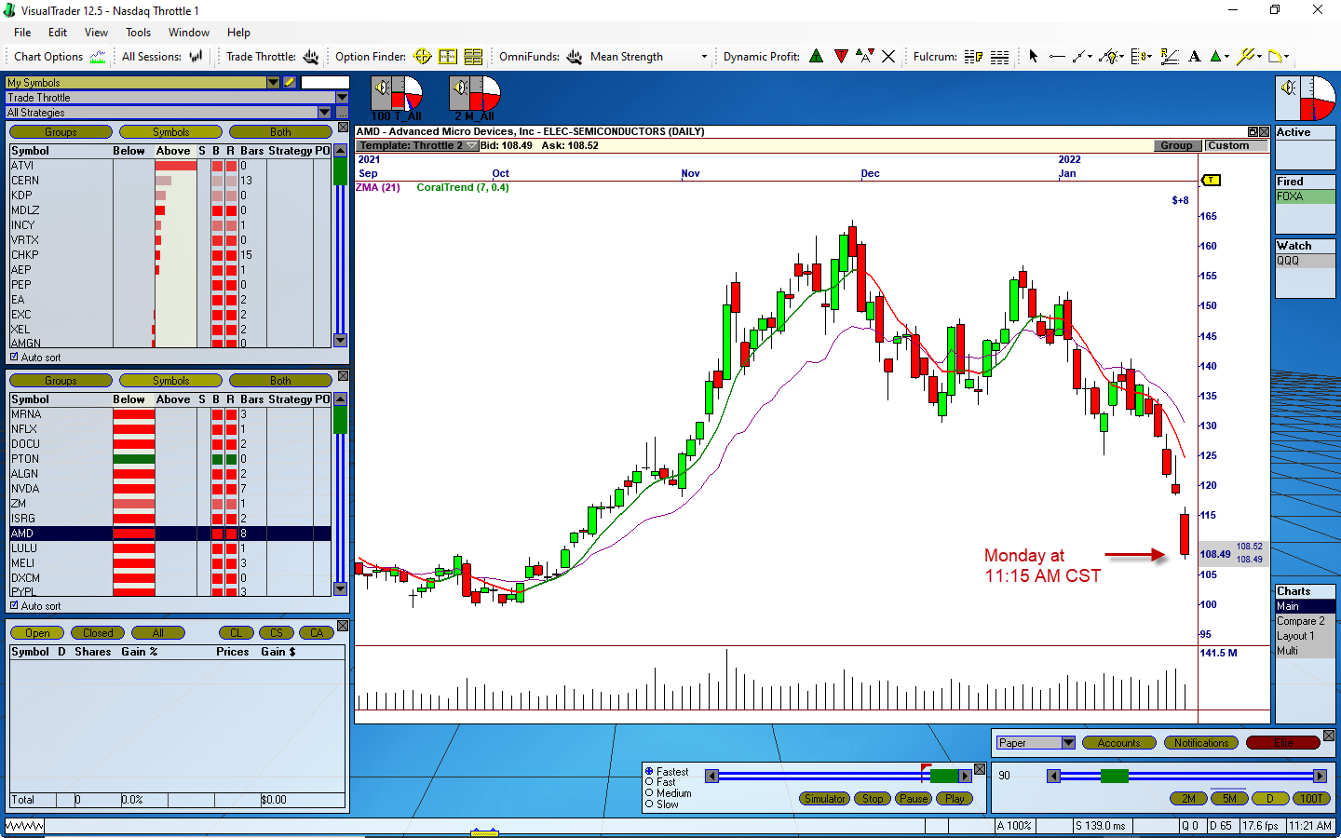Image resolution: width=1341 pixels, height=838 pixels.
Task: Click the yellow T tag on chart
Action: [x=1211, y=180]
